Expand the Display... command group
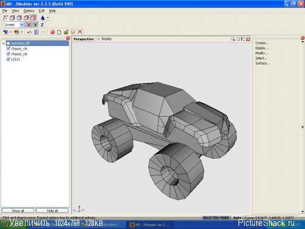305x229 pixels. 262,48
